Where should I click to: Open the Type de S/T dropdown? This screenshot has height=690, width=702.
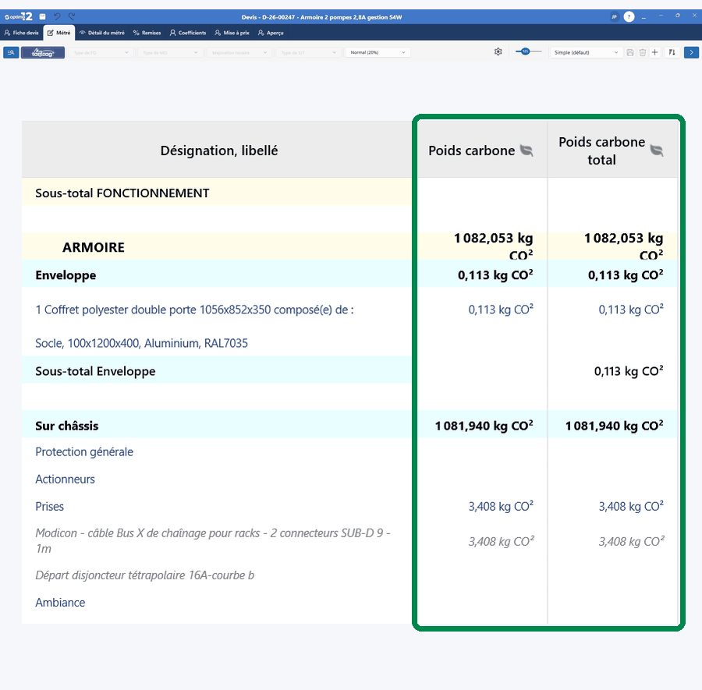coord(308,52)
